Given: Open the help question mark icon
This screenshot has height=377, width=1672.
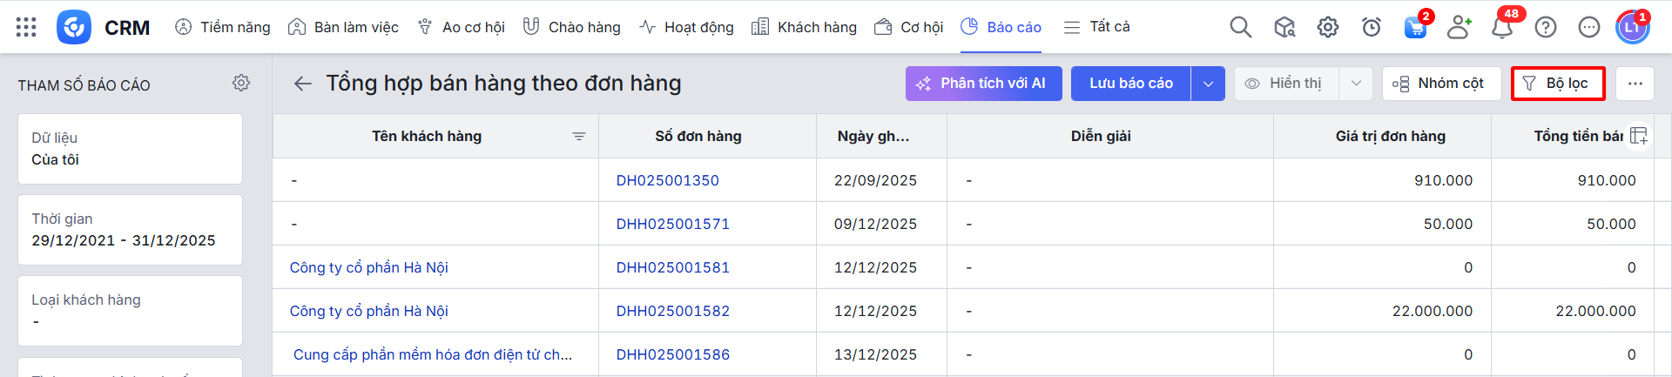Looking at the screenshot, I should click(1545, 27).
